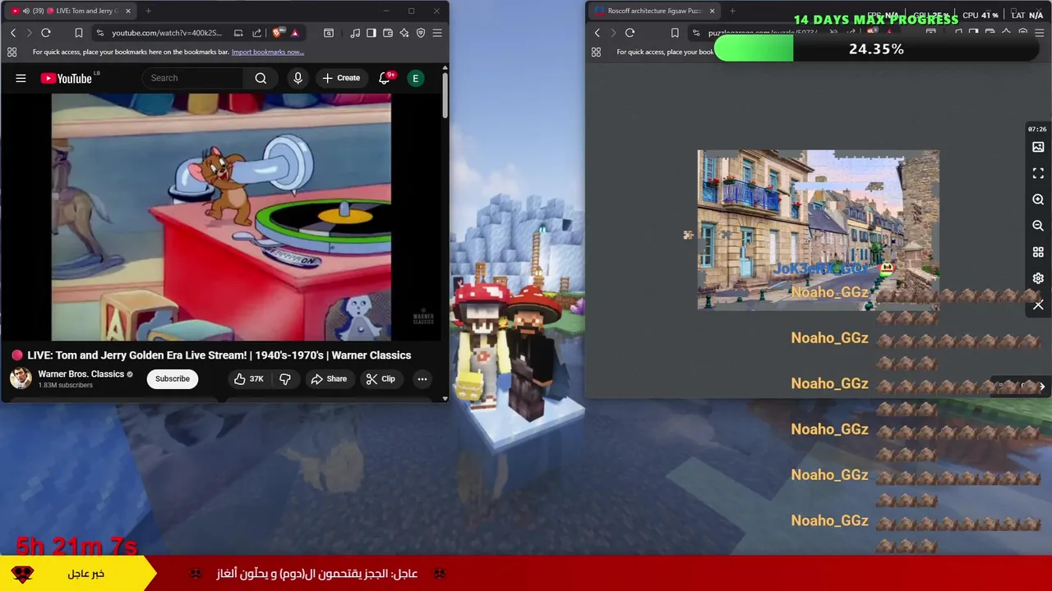The width and height of the screenshot is (1052, 591).
Task: Enter puzzle fullscreen mode
Action: 1038,173
